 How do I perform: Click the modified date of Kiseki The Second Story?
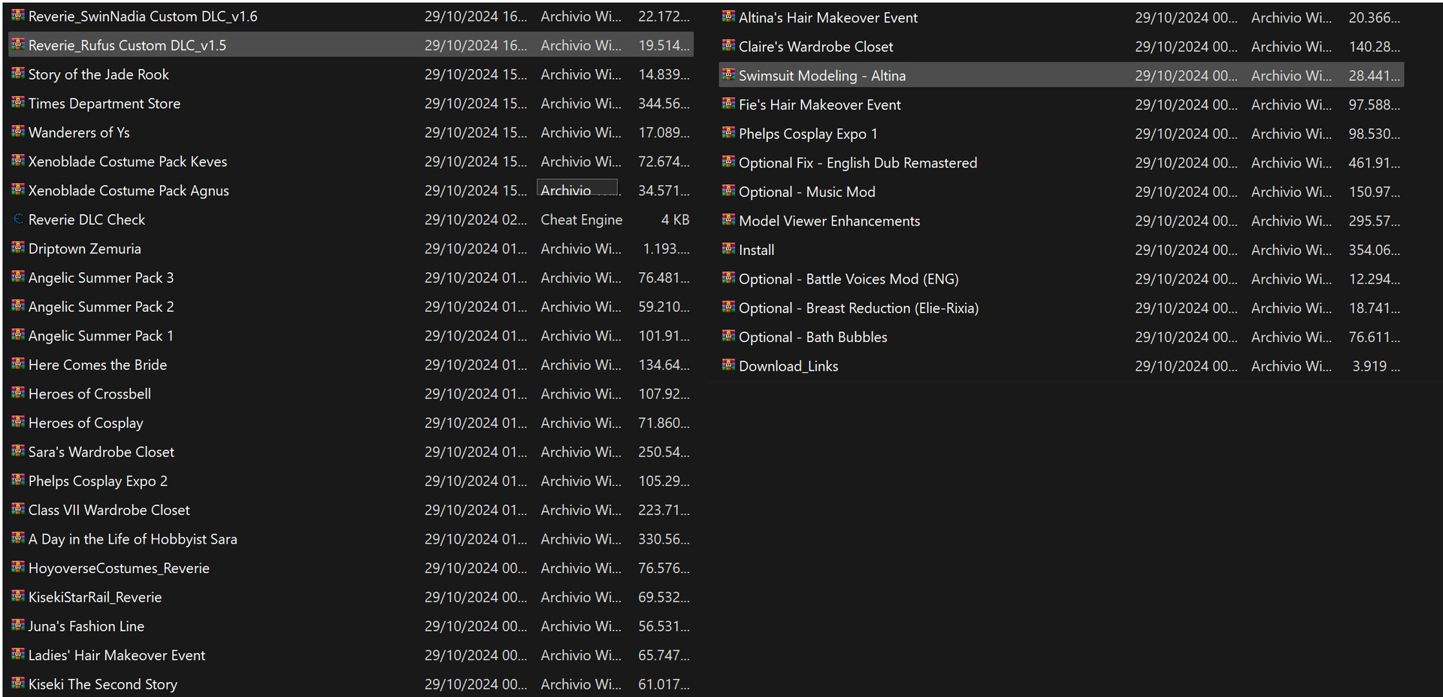[476, 684]
